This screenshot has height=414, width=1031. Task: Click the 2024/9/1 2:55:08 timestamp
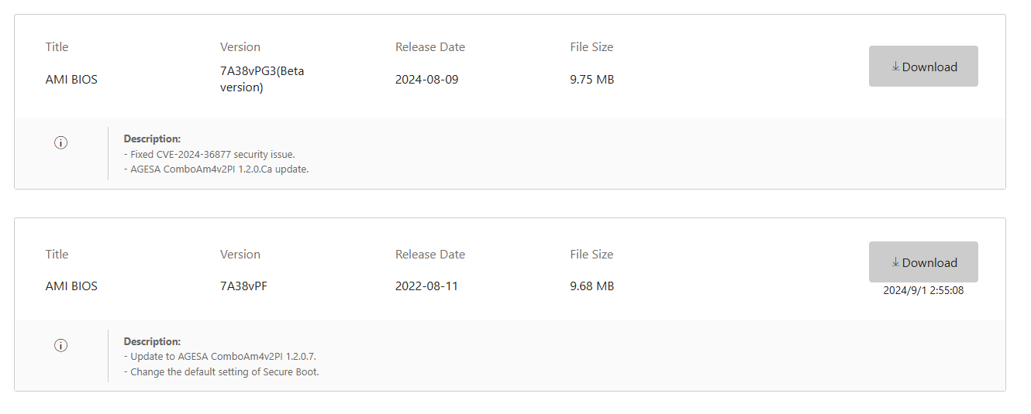coord(923,291)
